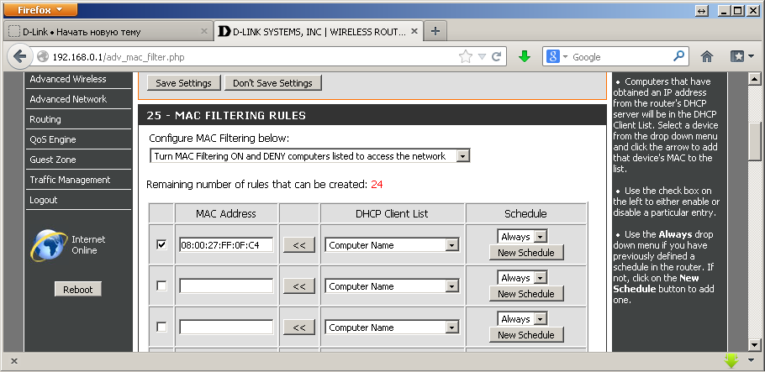
Task: Click the Home icon in toolbar
Action: point(707,57)
